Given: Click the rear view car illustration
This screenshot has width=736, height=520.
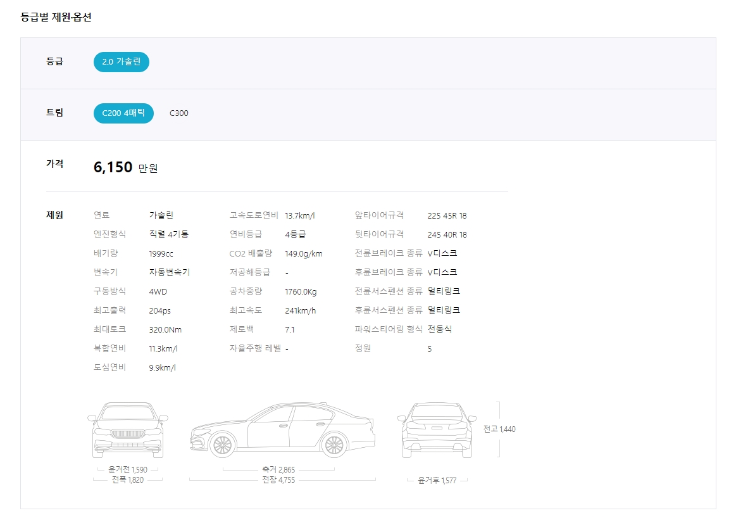Looking at the screenshot, I should tap(437, 430).
